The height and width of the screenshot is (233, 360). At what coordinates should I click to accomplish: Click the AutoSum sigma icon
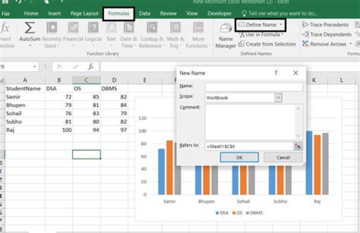click(29, 28)
